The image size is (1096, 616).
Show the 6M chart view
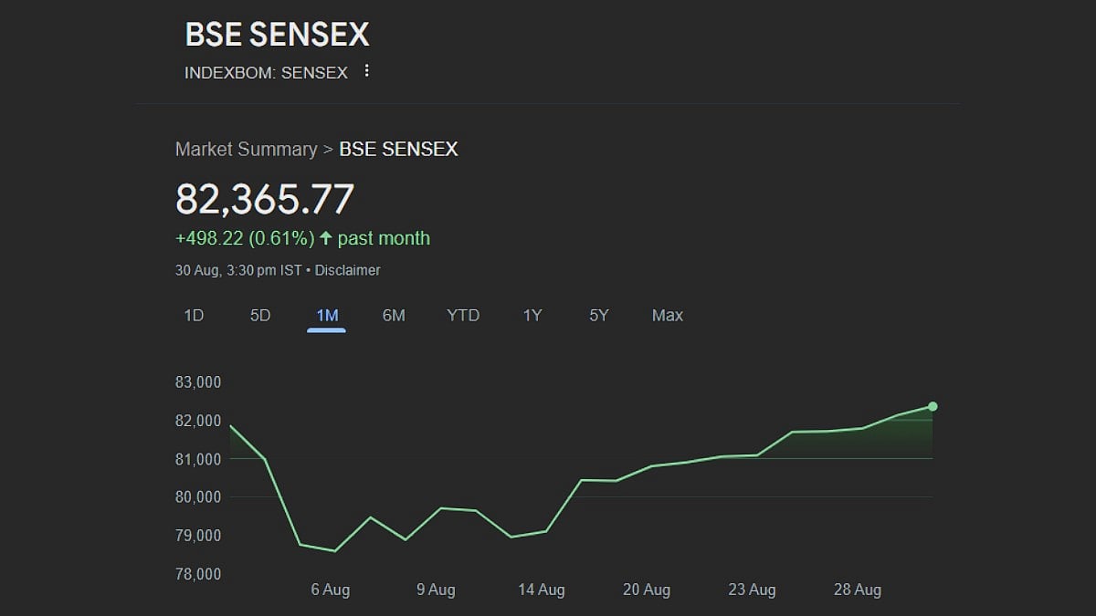pos(394,316)
